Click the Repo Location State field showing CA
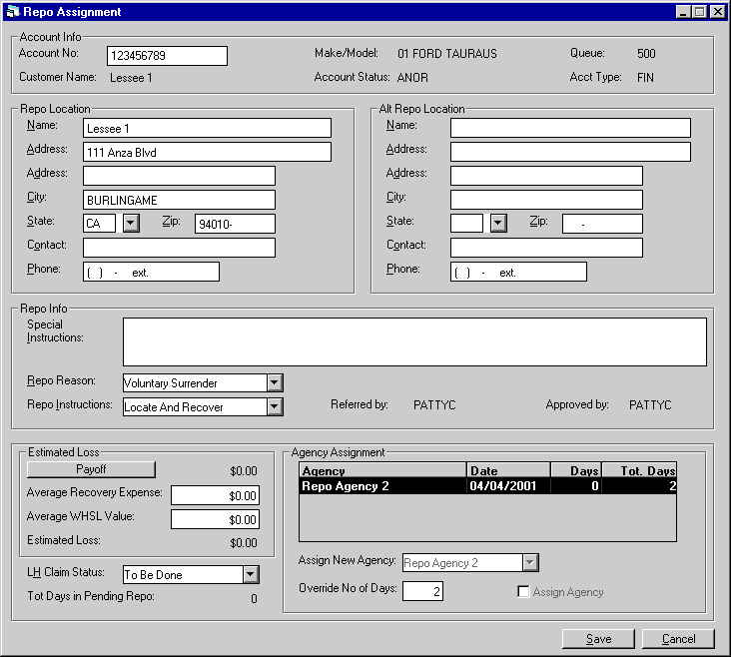Image resolution: width=731 pixels, height=657 pixels. tap(99, 224)
